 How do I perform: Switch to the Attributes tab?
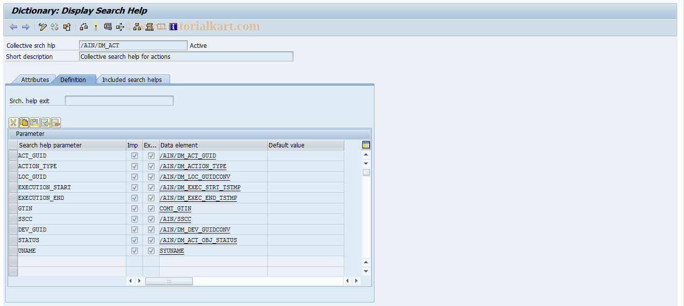coord(35,80)
